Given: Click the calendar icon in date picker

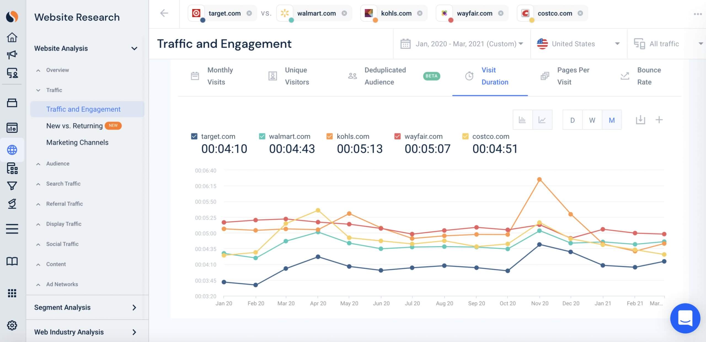Looking at the screenshot, I should (405, 44).
